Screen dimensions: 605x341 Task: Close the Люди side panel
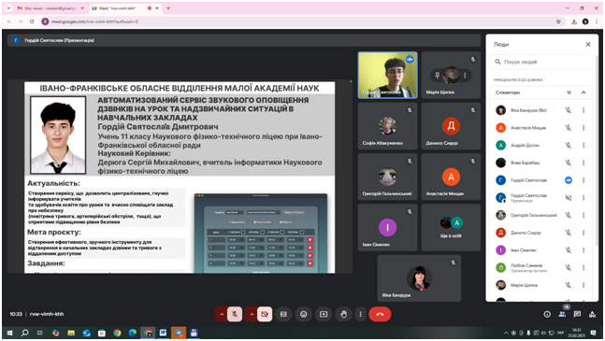click(x=588, y=44)
